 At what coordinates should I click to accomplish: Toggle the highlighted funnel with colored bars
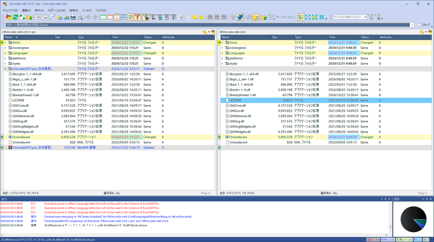(146, 17)
